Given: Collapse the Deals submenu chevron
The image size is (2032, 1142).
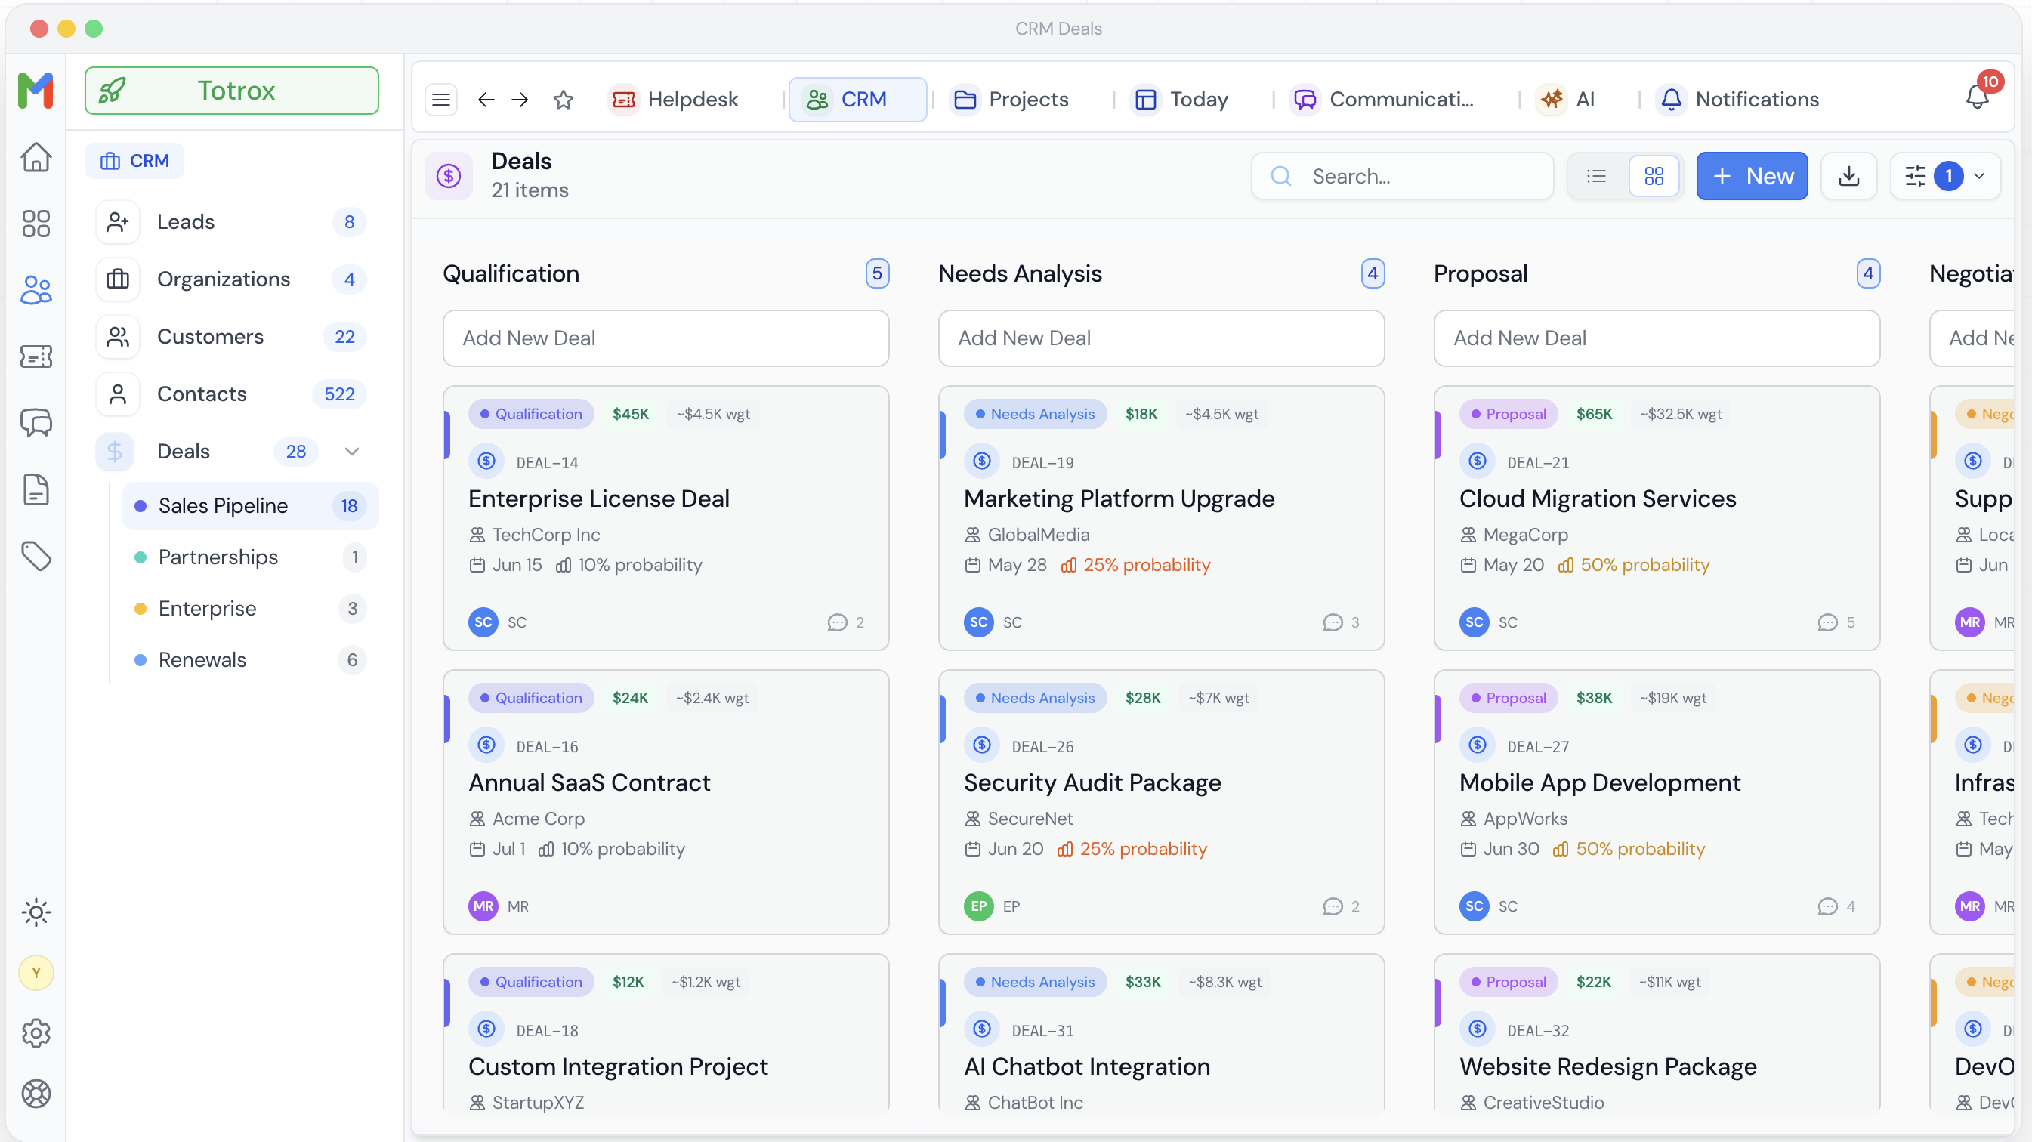Looking at the screenshot, I should click(352, 452).
